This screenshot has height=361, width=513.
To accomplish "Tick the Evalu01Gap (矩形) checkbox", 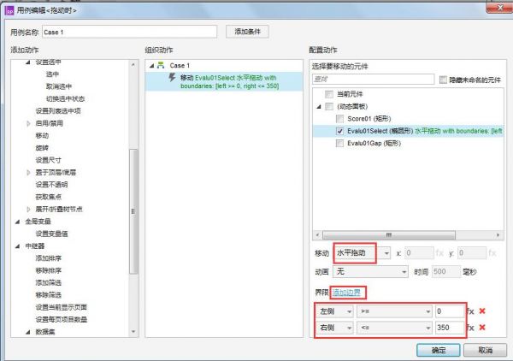I will [x=339, y=144].
